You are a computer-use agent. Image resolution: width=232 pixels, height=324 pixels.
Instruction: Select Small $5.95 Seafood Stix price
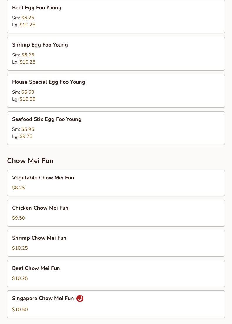click(28, 129)
